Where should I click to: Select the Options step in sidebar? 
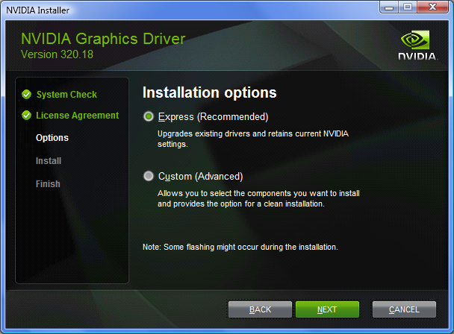pos(52,138)
